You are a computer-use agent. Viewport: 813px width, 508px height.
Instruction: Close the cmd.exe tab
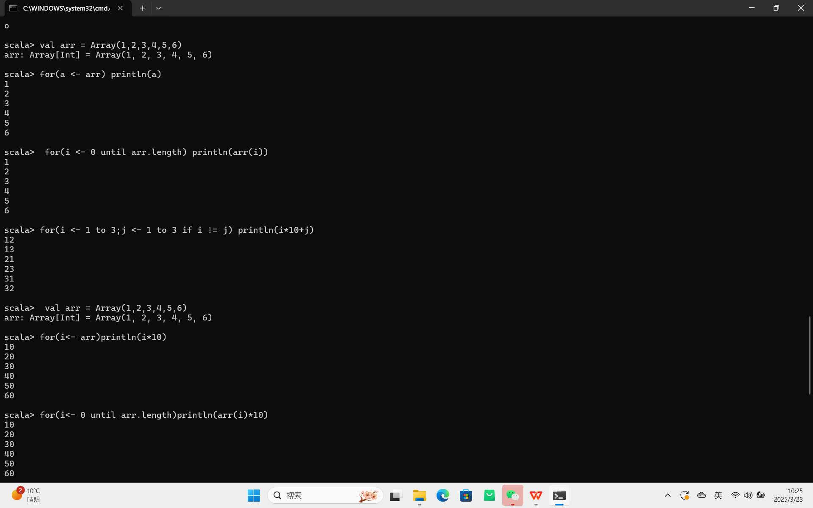pyautogui.click(x=121, y=8)
